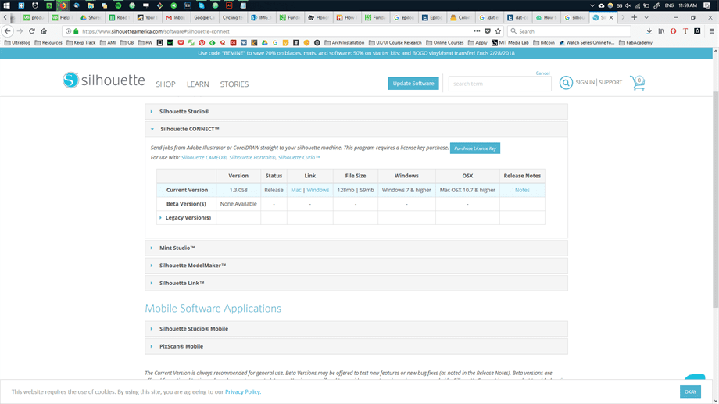
Task: Go to the browser Home page
Action: (x=44, y=31)
